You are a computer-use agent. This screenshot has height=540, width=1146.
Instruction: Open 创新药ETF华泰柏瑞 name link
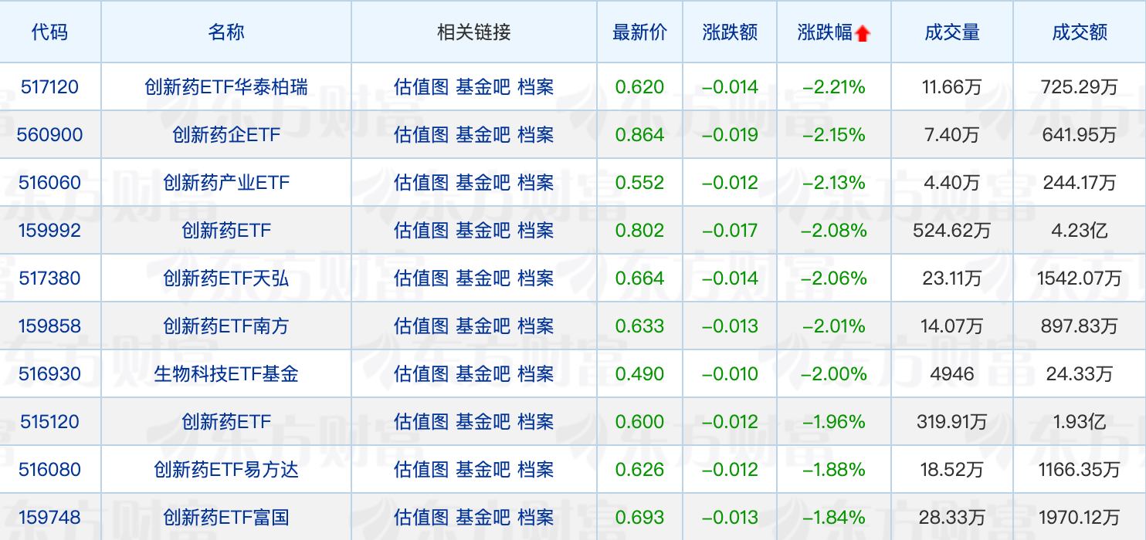click(225, 87)
